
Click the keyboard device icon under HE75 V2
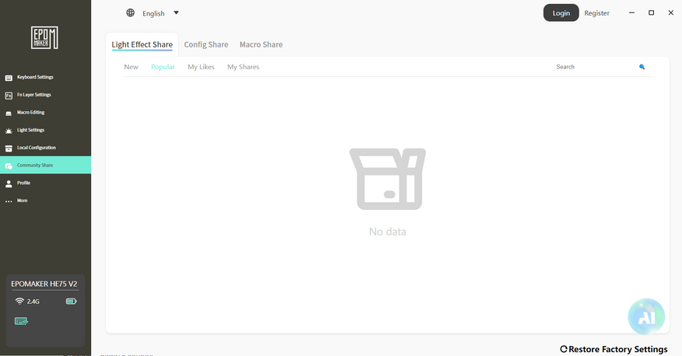tap(21, 321)
